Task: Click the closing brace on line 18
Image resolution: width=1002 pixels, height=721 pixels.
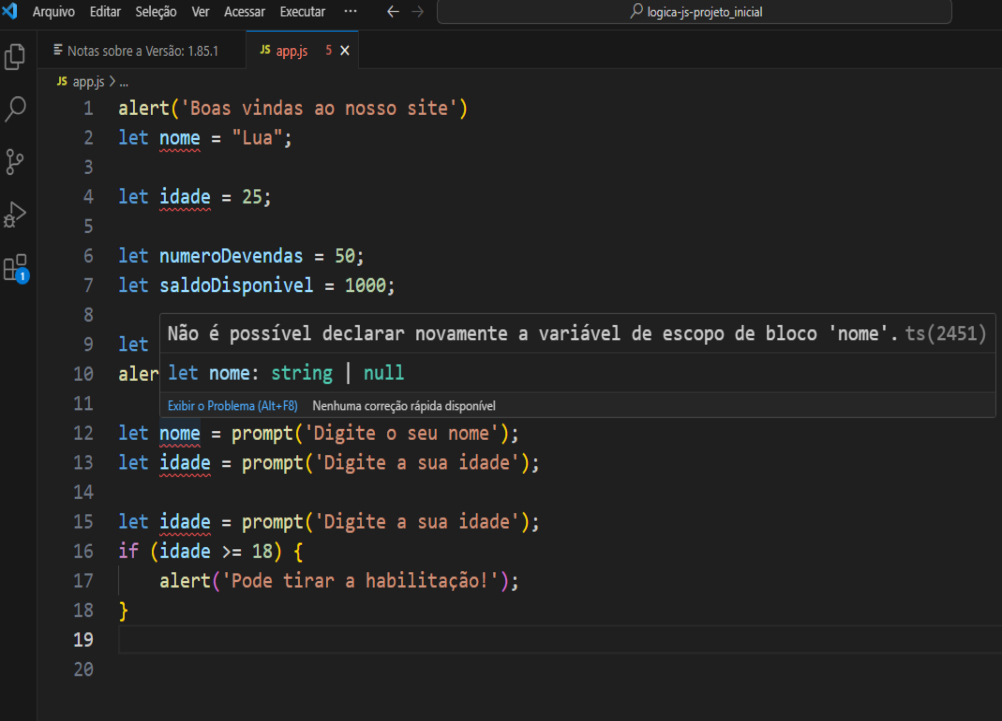Action: pos(123,611)
